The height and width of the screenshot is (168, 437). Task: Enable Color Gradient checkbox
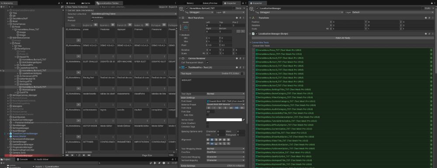[208, 123]
